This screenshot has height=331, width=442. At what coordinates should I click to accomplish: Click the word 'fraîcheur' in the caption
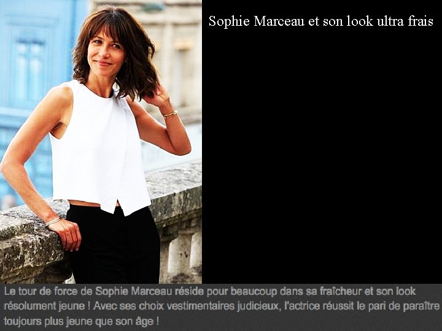pyautogui.click(x=341, y=291)
